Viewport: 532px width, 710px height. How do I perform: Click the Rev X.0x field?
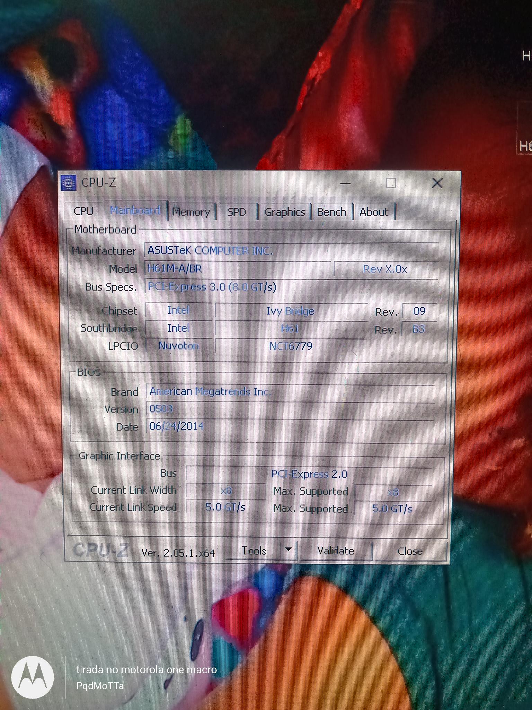pyautogui.click(x=385, y=269)
